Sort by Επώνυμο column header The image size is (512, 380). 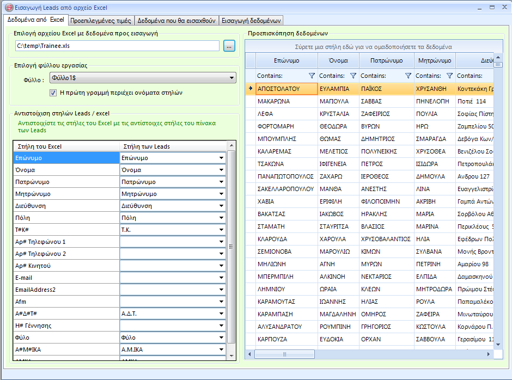(287, 60)
